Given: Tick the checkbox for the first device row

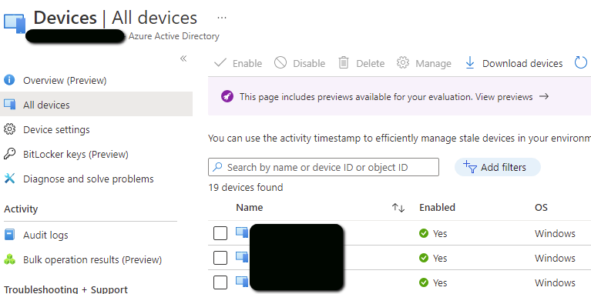Looking at the screenshot, I should coord(220,233).
